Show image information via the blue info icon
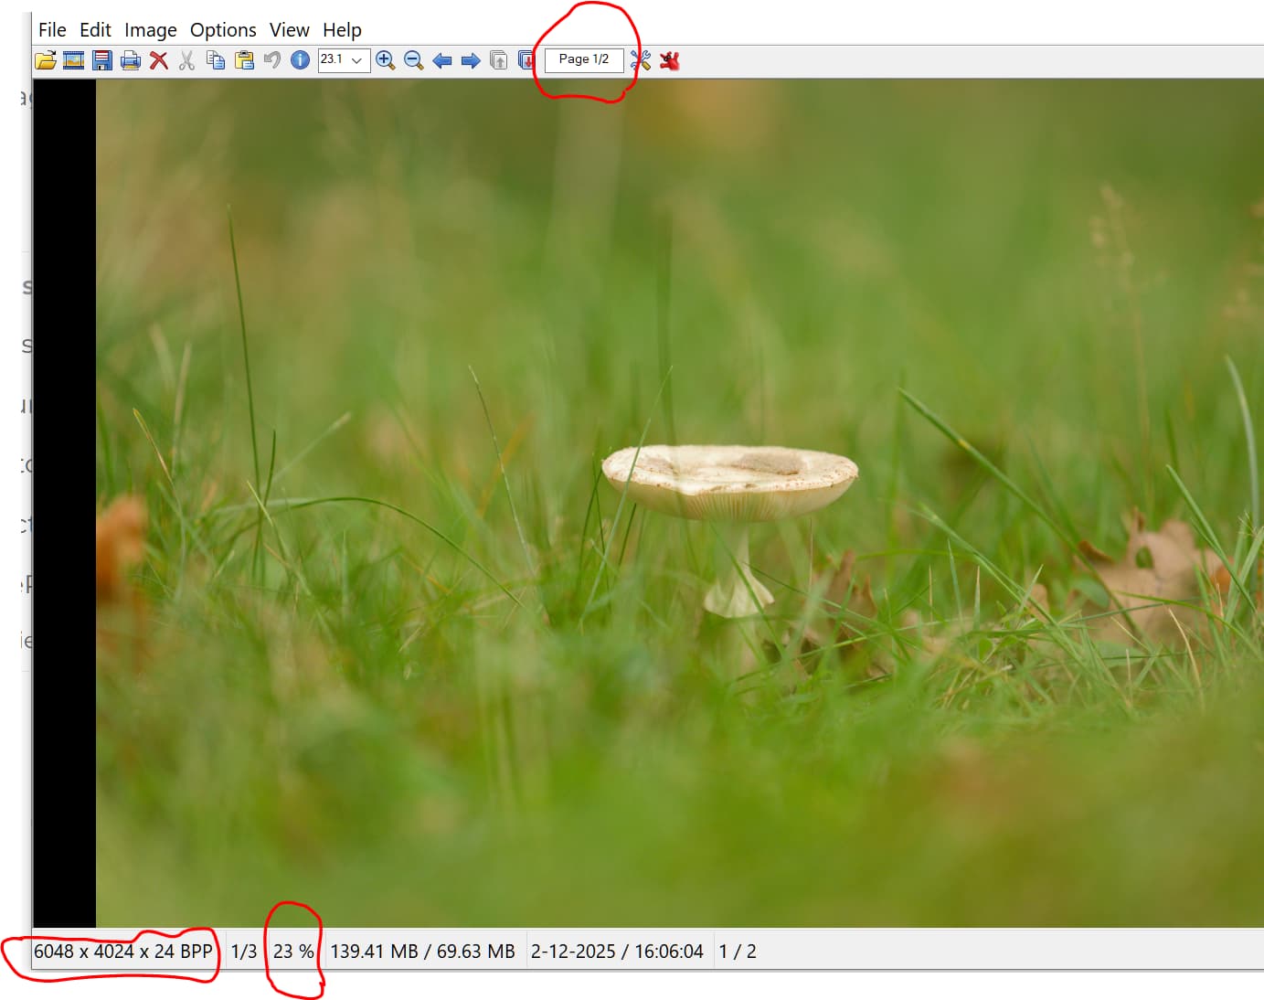This screenshot has width=1264, height=1000. click(x=300, y=60)
